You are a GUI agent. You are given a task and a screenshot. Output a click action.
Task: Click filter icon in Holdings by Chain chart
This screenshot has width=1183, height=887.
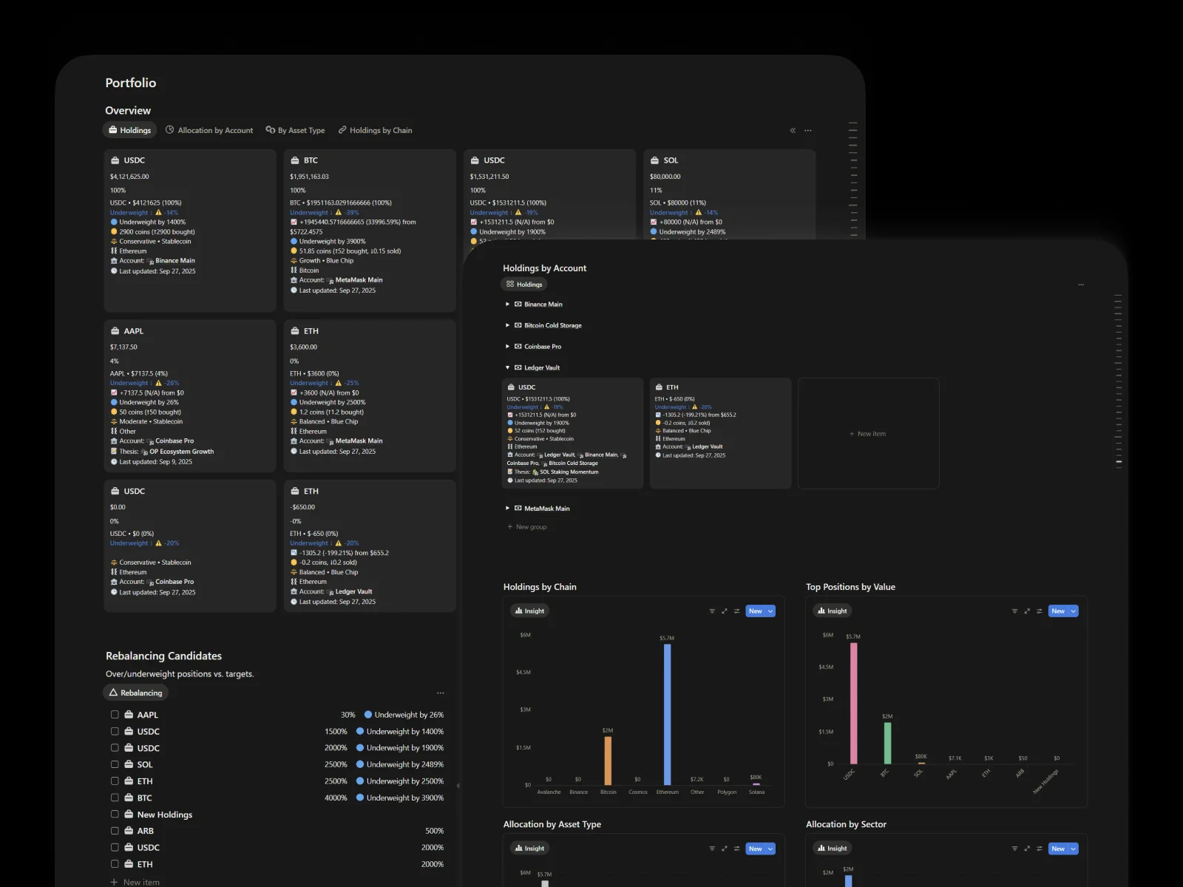[712, 611]
